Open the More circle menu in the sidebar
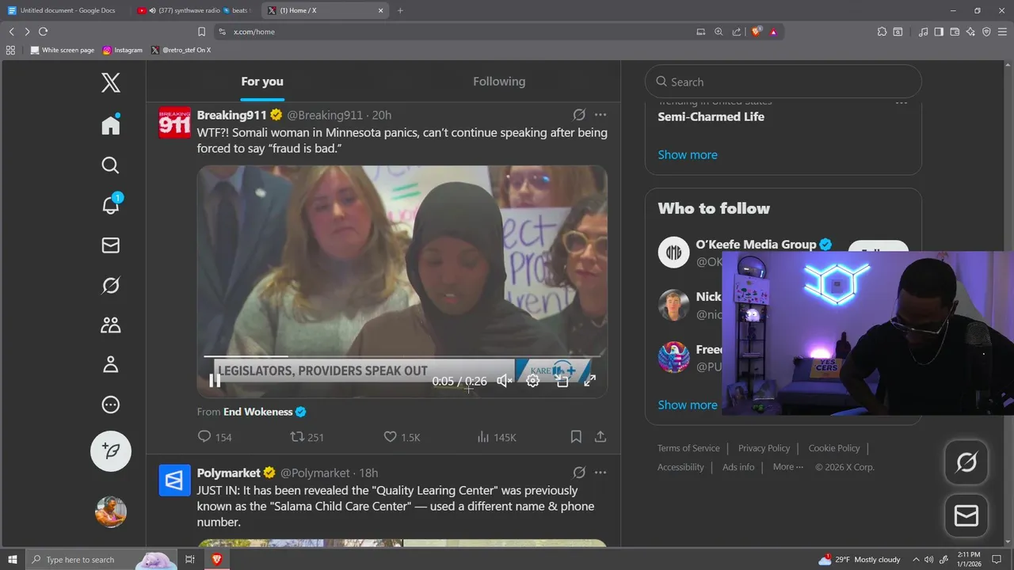Viewport: 1014px width, 570px height. click(111, 405)
